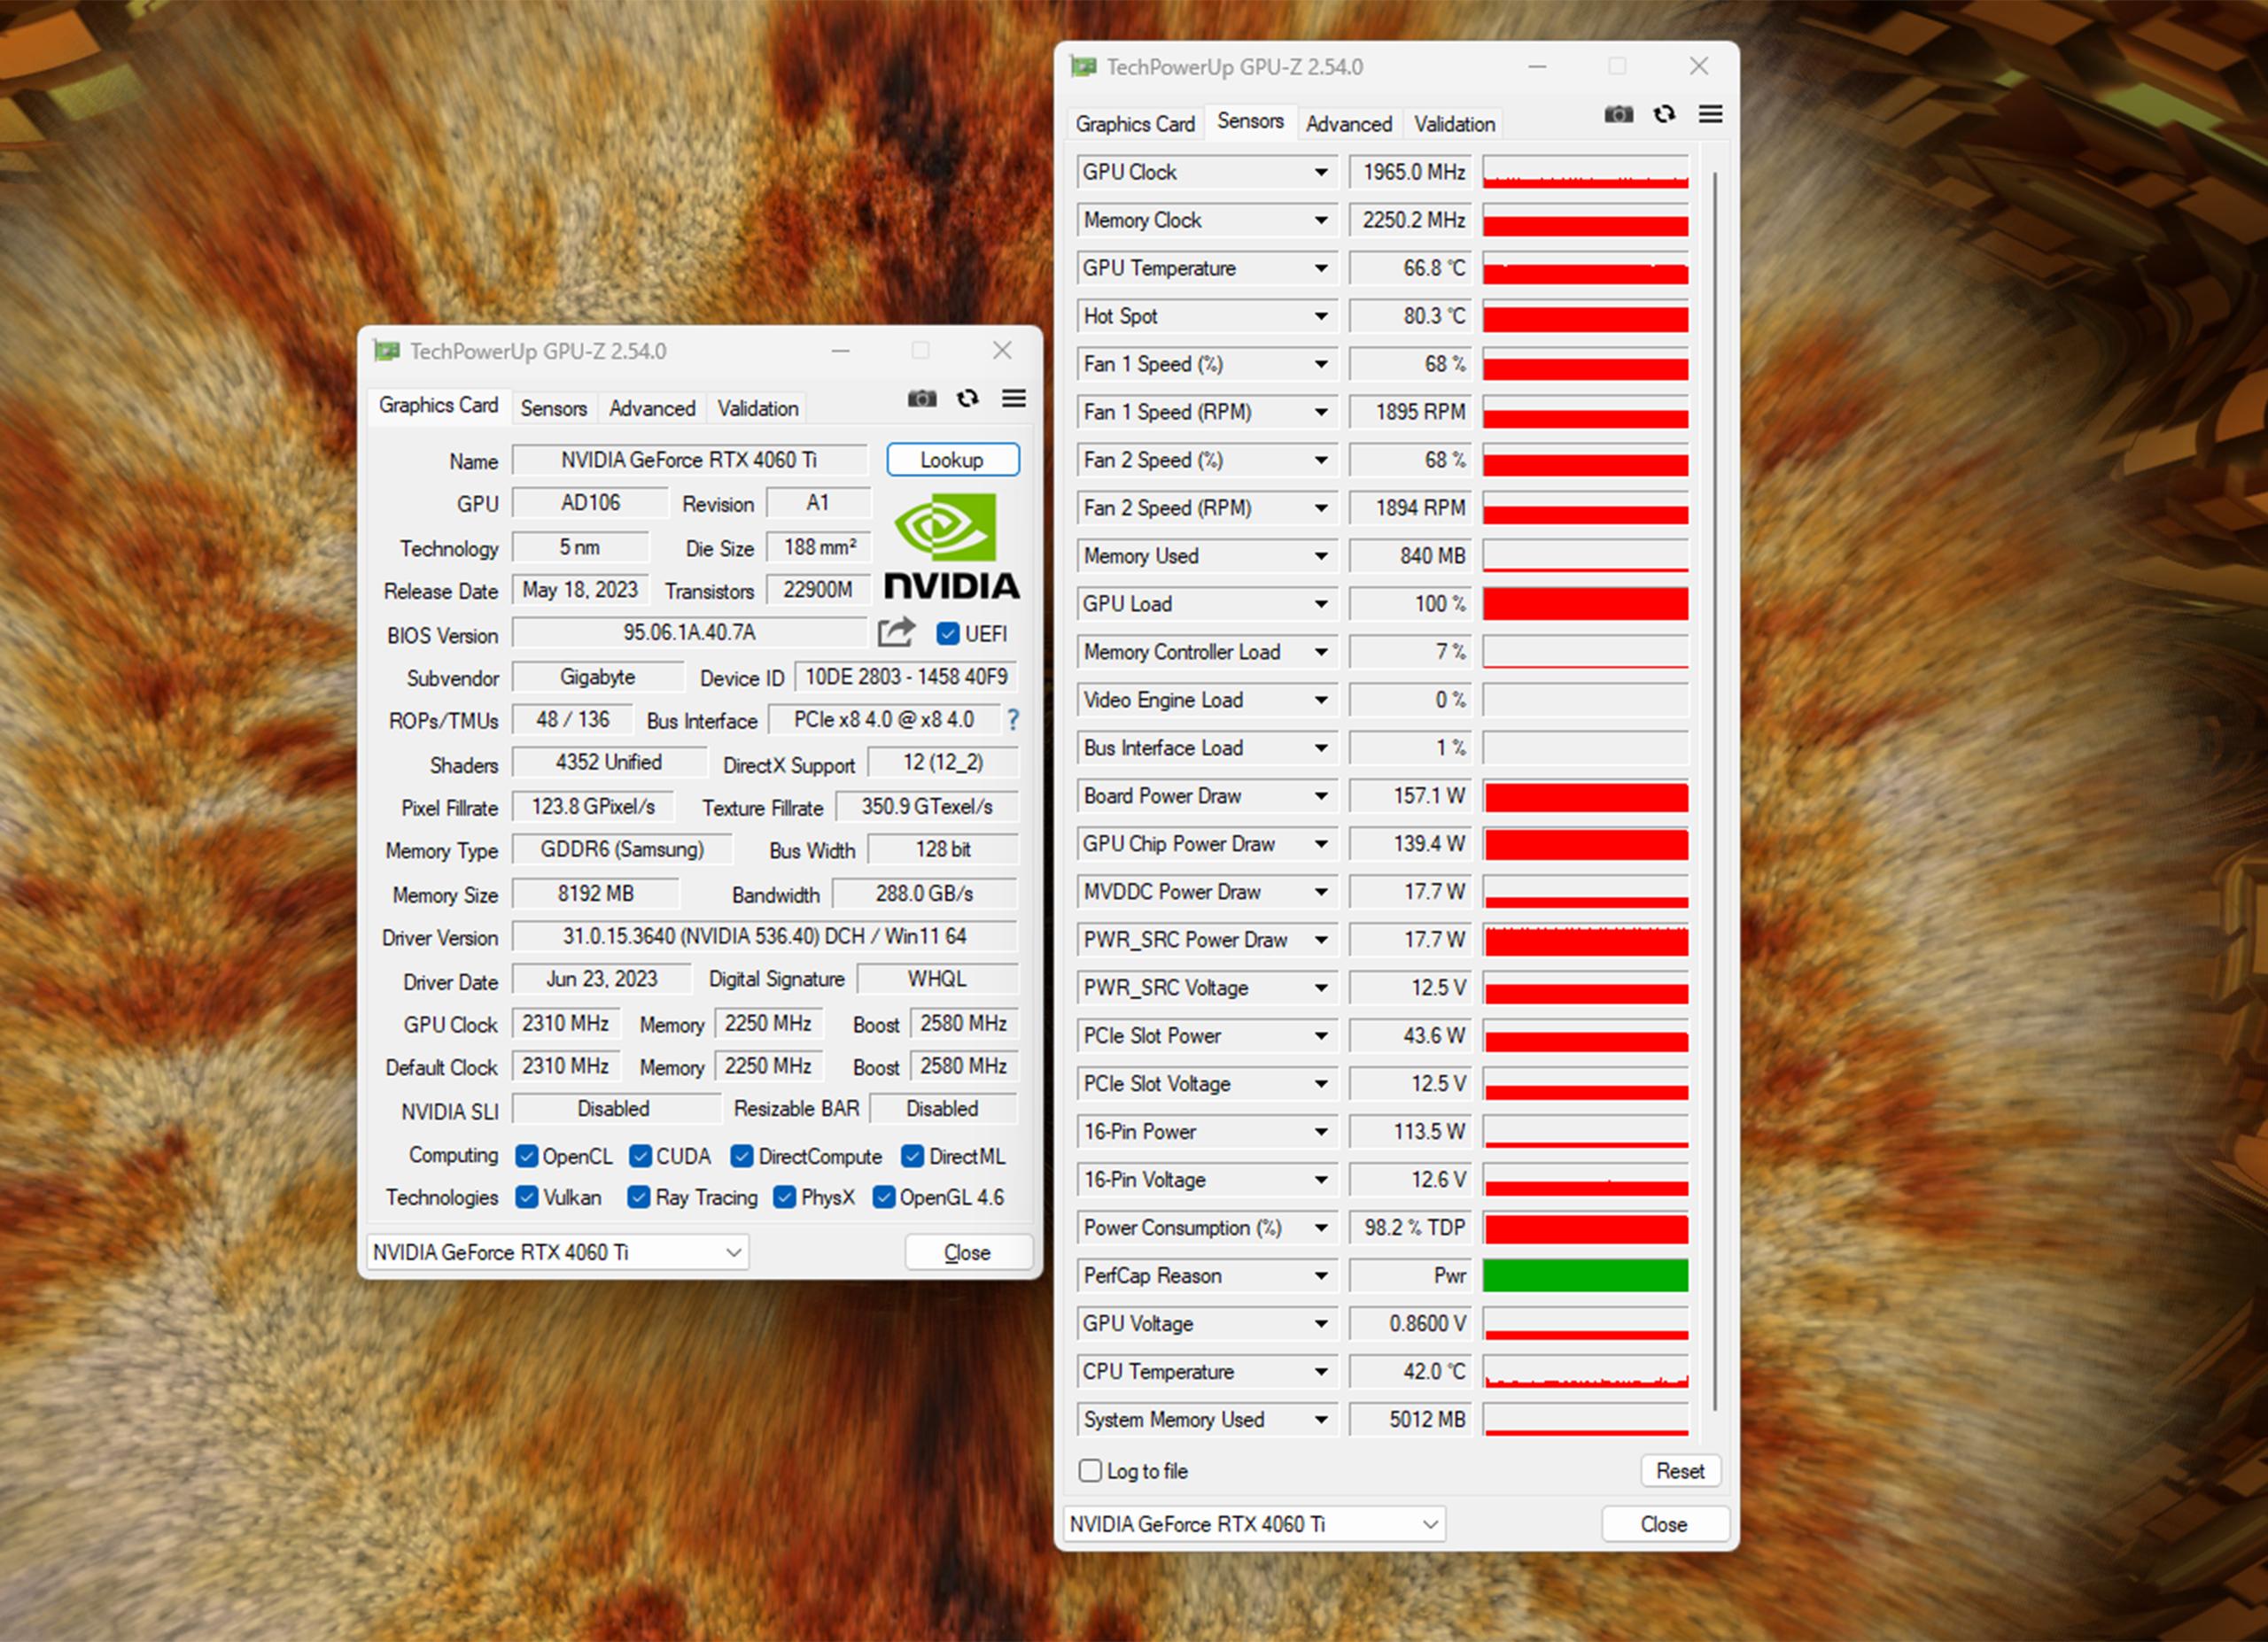This screenshot has width=2268, height=1642.
Task: Click the refresh icon in Sensors window
Action: click(1664, 114)
